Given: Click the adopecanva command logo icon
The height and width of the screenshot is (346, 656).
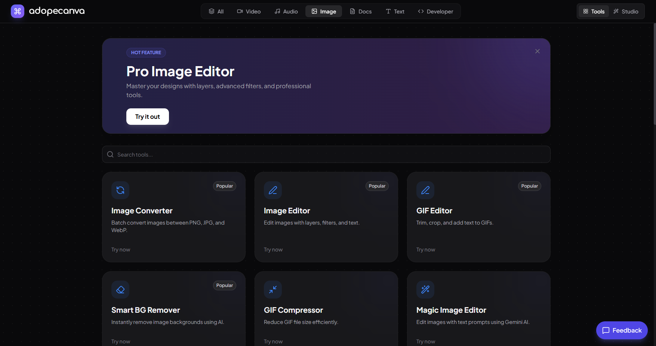Looking at the screenshot, I should [17, 11].
